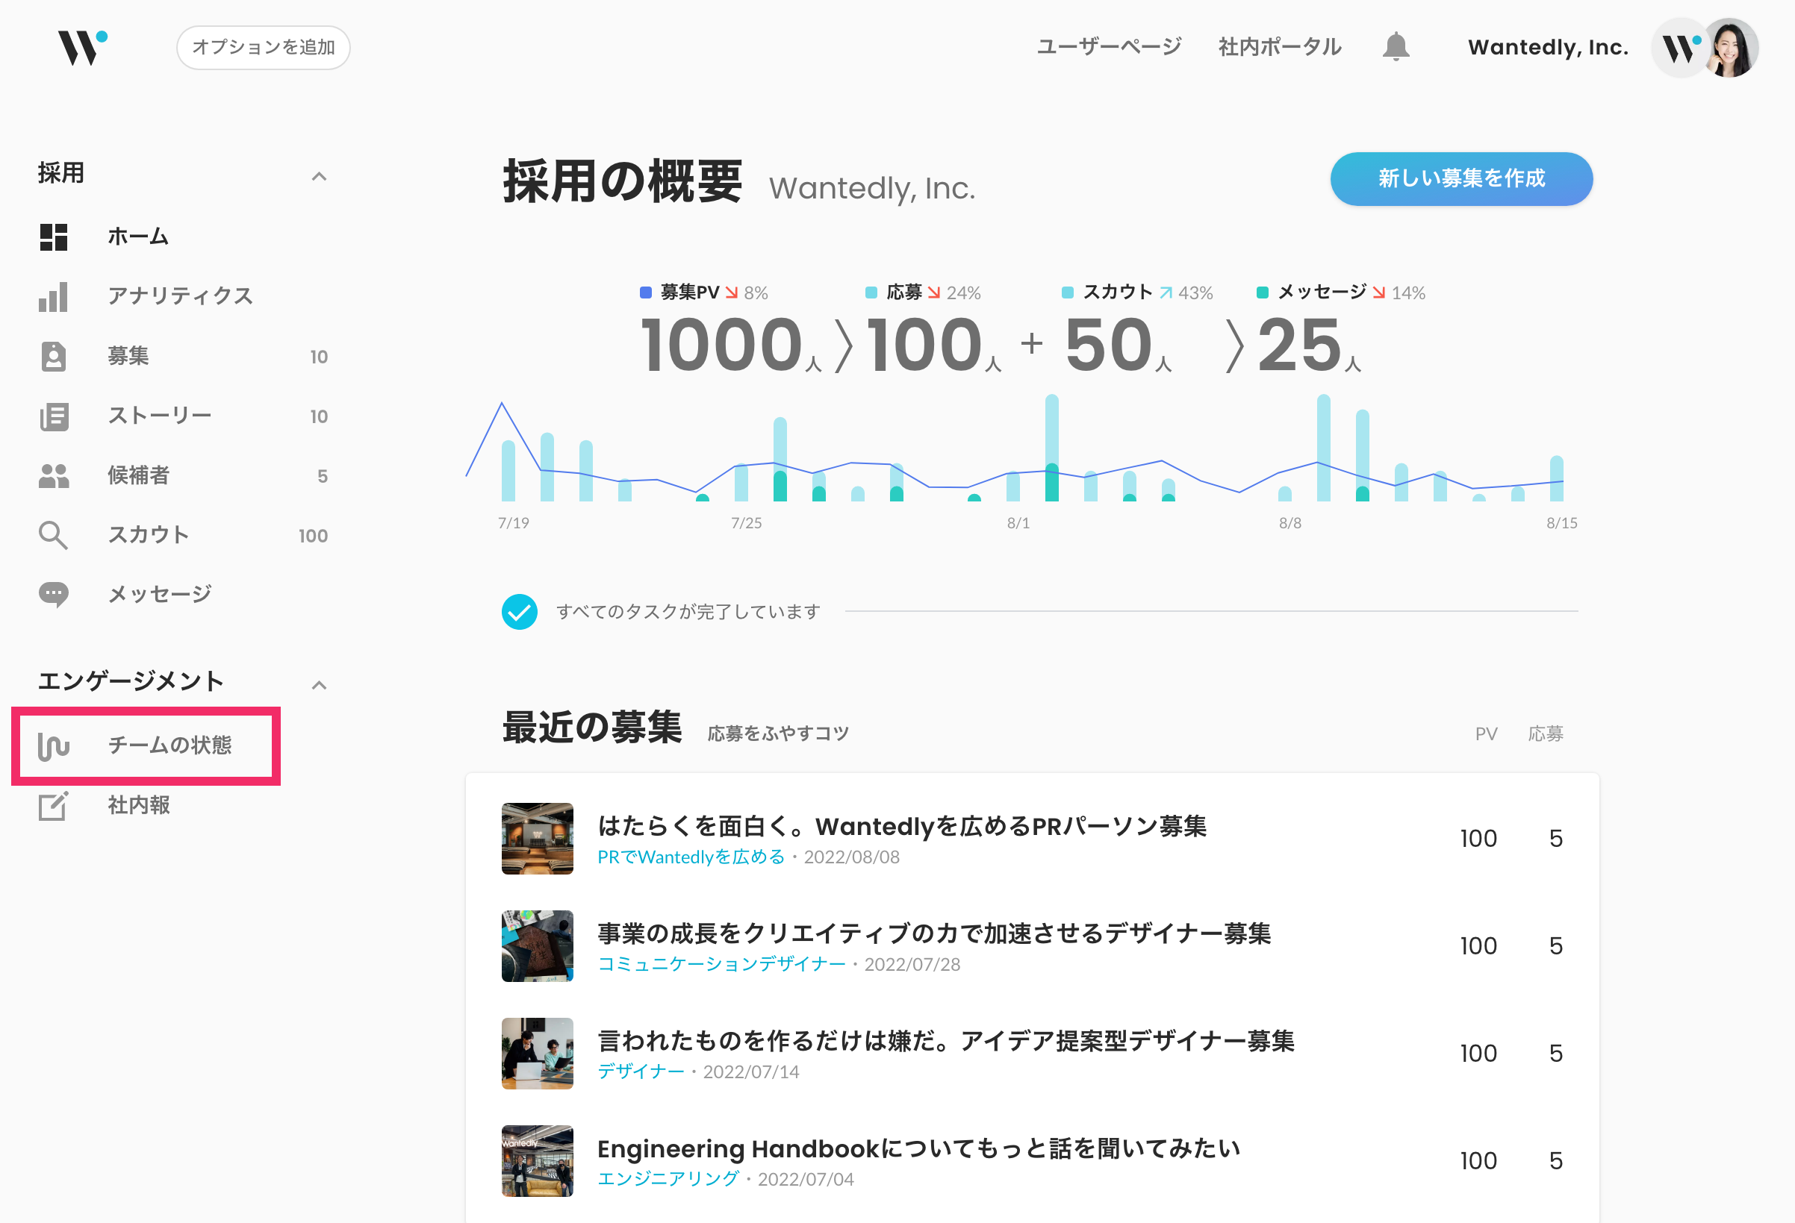Image resolution: width=1795 pixels, height=1223 pixels.
Task: Click the 8/1 chart date label
Action: coord(1018,523)
